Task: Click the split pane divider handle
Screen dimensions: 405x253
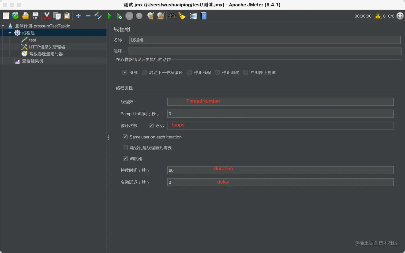Action: [x=108, y=137]
